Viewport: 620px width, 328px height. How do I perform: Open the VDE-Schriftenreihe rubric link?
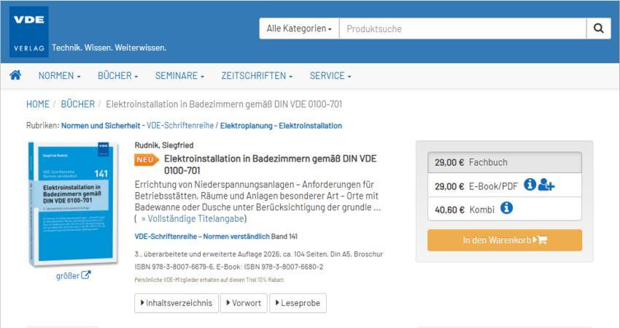(x=180, y=126)
